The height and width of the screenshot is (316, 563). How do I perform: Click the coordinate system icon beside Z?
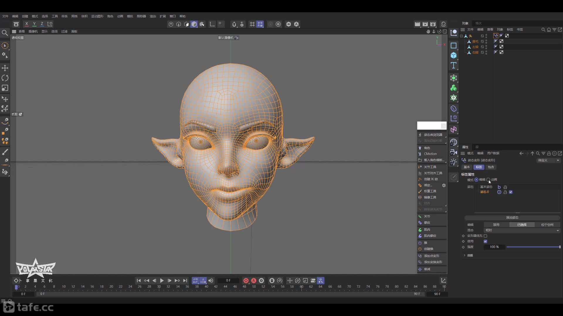coord(50,24)
